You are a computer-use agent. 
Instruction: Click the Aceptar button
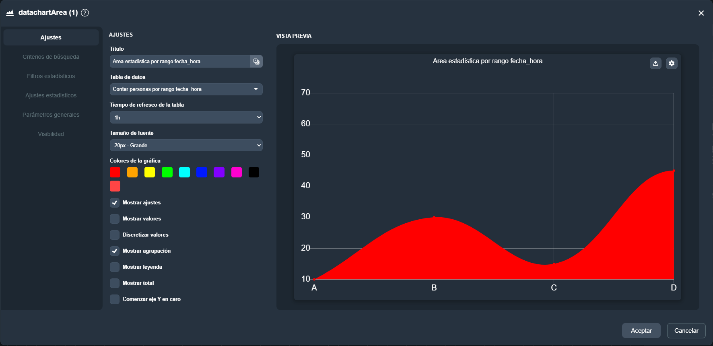641,331
